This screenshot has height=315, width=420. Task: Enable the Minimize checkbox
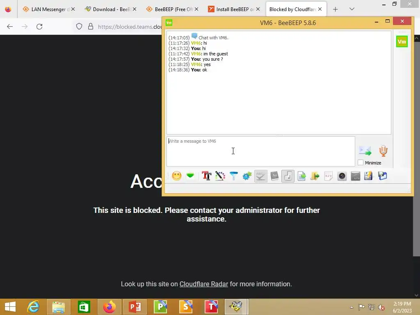[361, 162]
